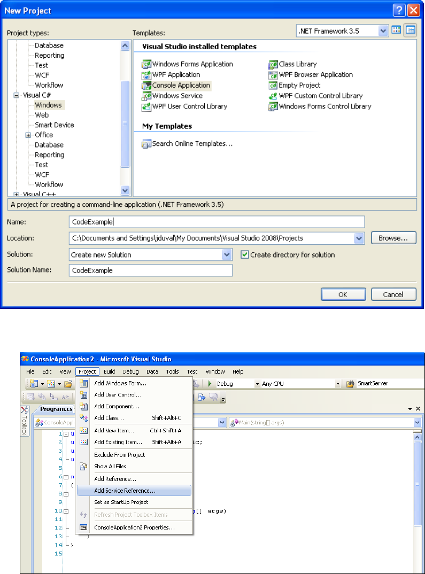Select the Windows Service template

tap(172, 96)
